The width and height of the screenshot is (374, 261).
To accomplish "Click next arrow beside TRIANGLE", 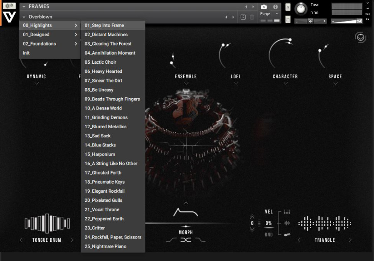I will 350,240.
